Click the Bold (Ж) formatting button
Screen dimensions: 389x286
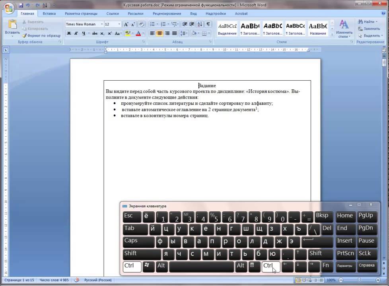(69, 34)
